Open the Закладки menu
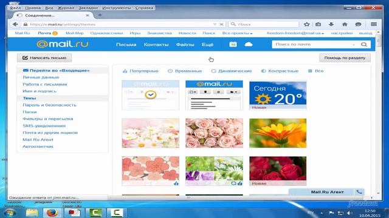Viewport: 389px width, 218px height. (88, 8)
